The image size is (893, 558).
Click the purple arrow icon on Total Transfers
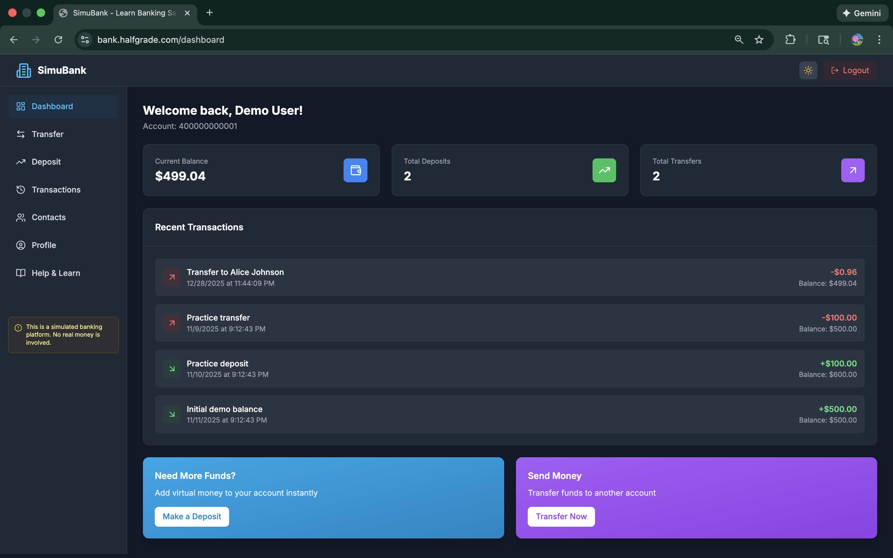click(x=852, y=170)
